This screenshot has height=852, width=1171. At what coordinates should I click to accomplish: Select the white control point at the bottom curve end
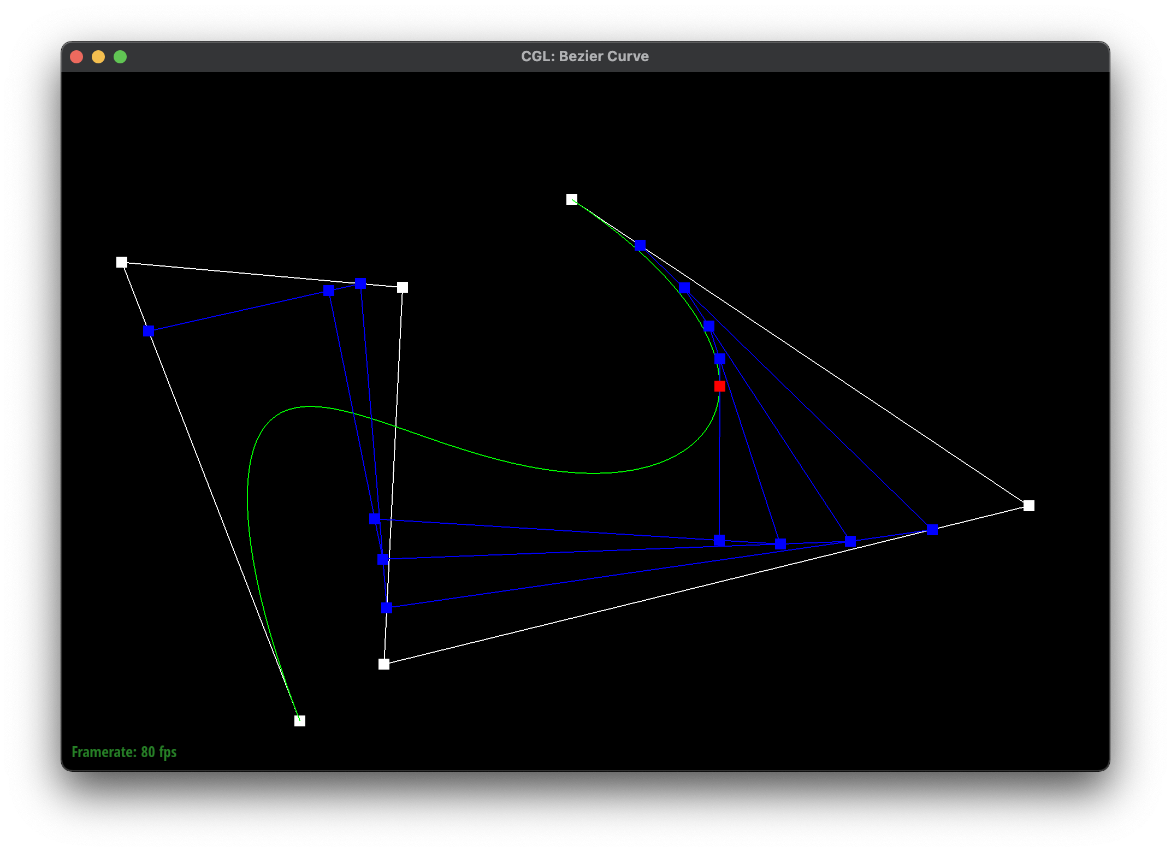click(299, 721)
